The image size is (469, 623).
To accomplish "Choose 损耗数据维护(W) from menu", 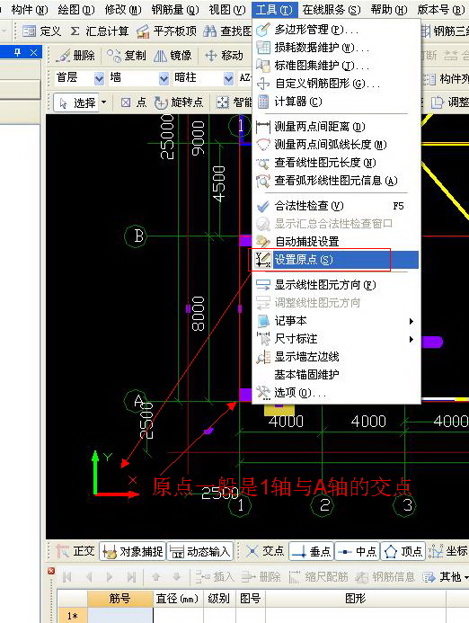I will 335,48.
